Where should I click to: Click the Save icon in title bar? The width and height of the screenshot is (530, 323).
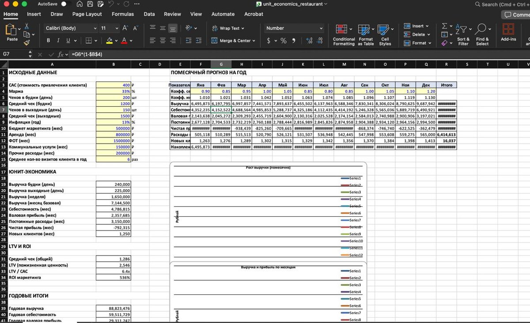[90, 4]
